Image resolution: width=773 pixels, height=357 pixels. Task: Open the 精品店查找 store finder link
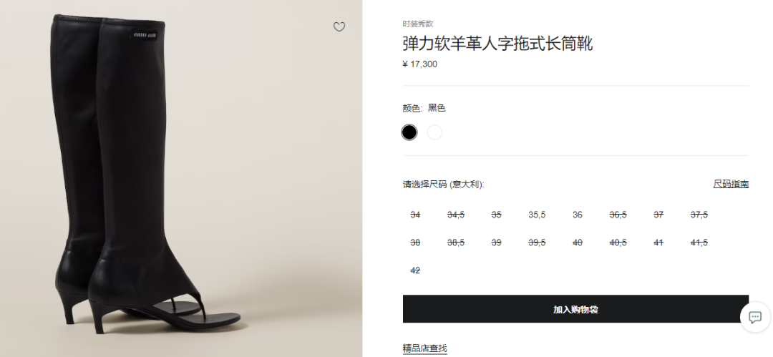point(425,348)
